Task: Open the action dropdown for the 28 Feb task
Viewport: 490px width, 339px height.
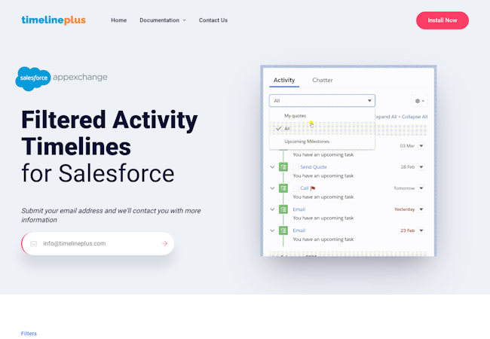Action: (x=421, y=166)
